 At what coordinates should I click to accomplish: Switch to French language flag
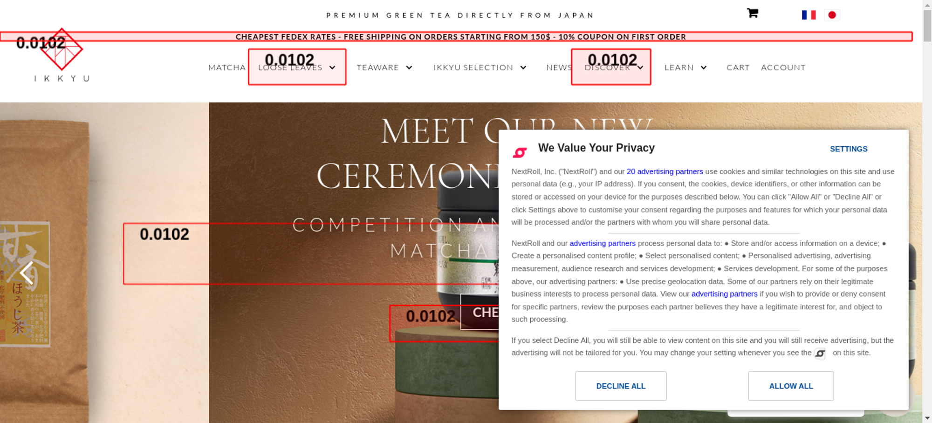tap(809, 15)
